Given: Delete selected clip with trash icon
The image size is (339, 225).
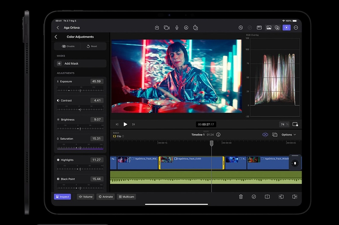Looking at the screenshot, I should pos(241,197).
